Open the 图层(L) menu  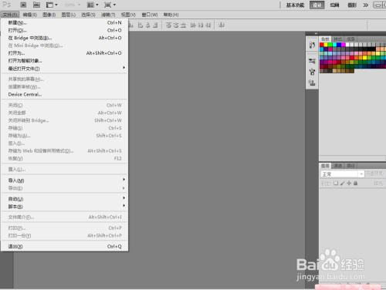point(68,15)
